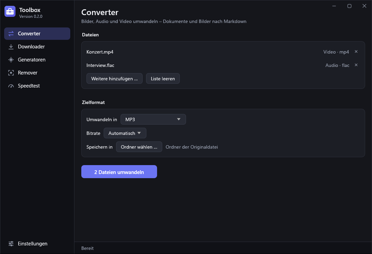Remove Interview.flac from the file list
This screenshot has height=254, width=372.
(x=356, y=65)
